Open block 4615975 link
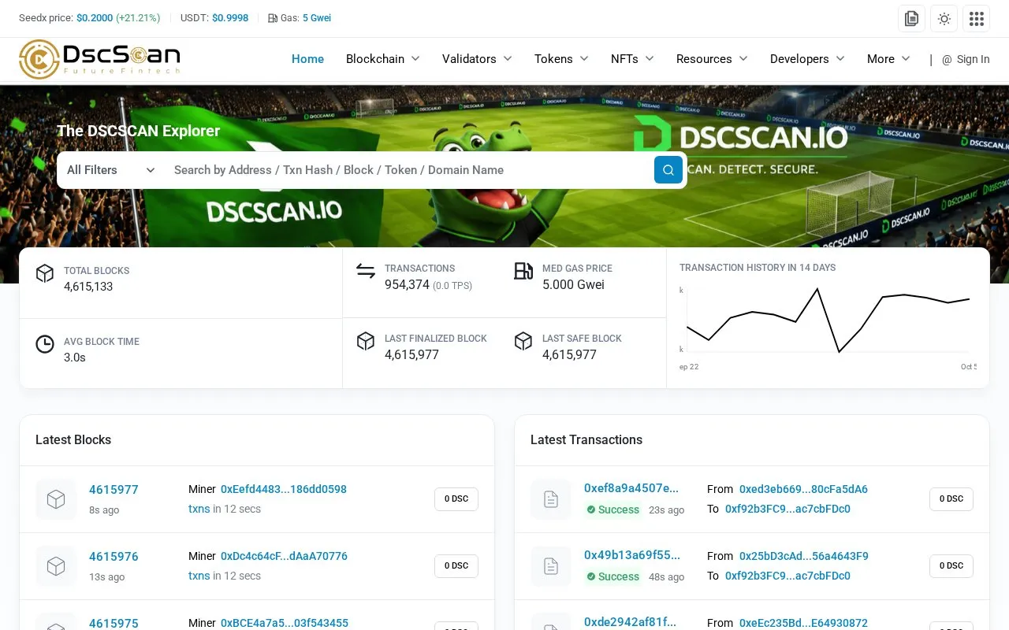The image size is (1009, 630). coord(114,623)
